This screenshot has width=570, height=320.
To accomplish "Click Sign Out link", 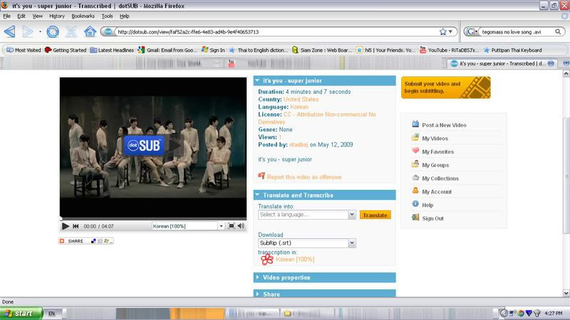I will coord(432,219).
